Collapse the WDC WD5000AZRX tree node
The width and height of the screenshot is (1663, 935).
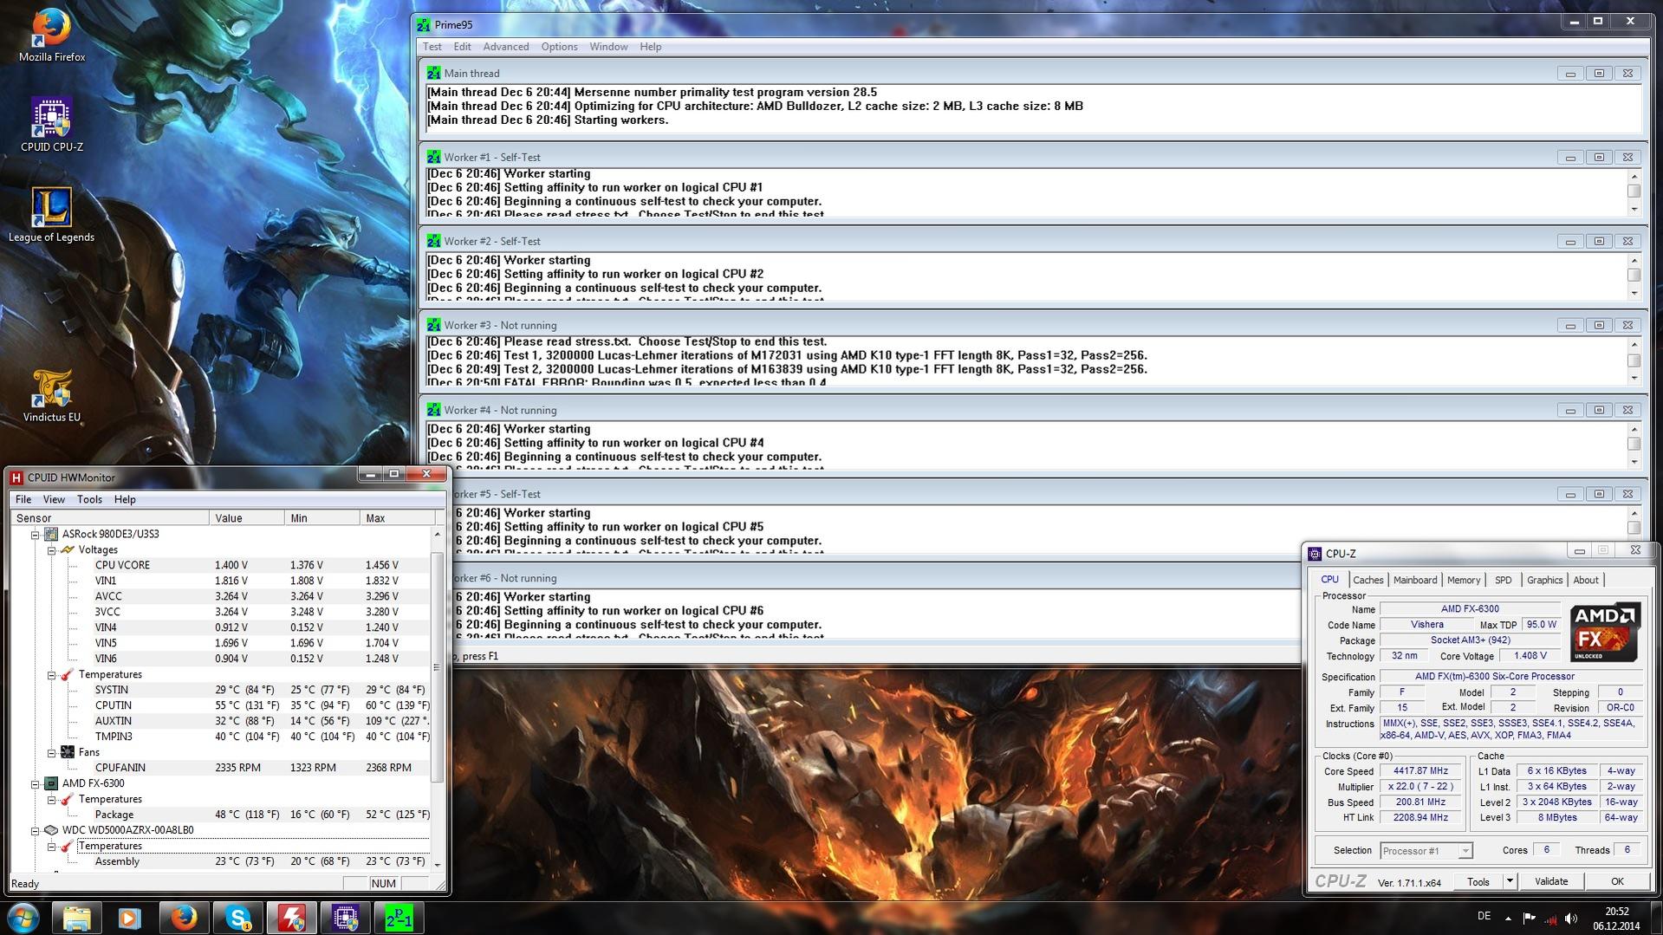[x=36, y=831]
